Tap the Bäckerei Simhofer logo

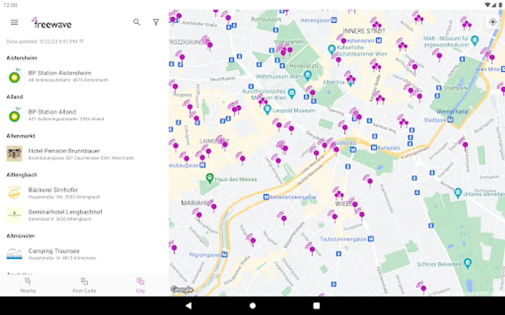tap(14, 193)
